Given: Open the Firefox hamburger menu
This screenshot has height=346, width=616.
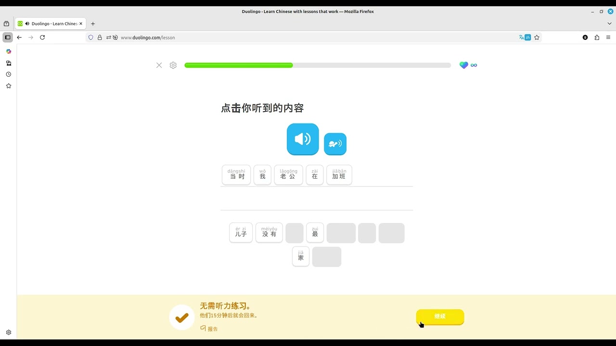Looking at the screenshot, I should tap(608, 37).
